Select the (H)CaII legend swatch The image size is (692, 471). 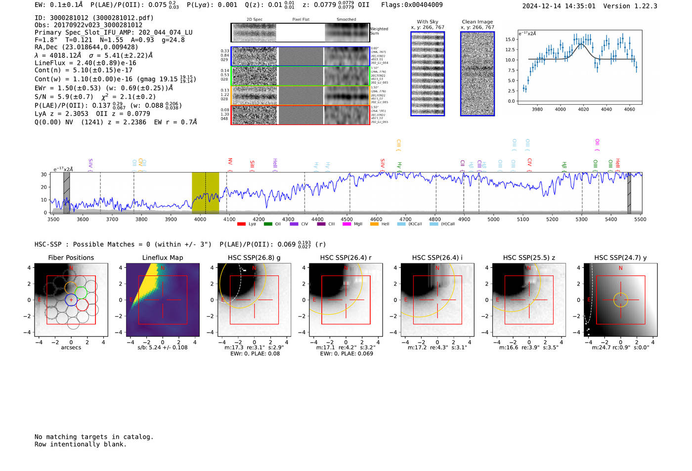pos(434,224)
